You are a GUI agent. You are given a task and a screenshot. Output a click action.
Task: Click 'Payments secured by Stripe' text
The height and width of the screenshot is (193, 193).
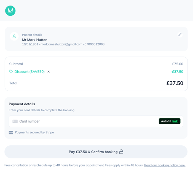pyautogui.click(x=34, y=132)
